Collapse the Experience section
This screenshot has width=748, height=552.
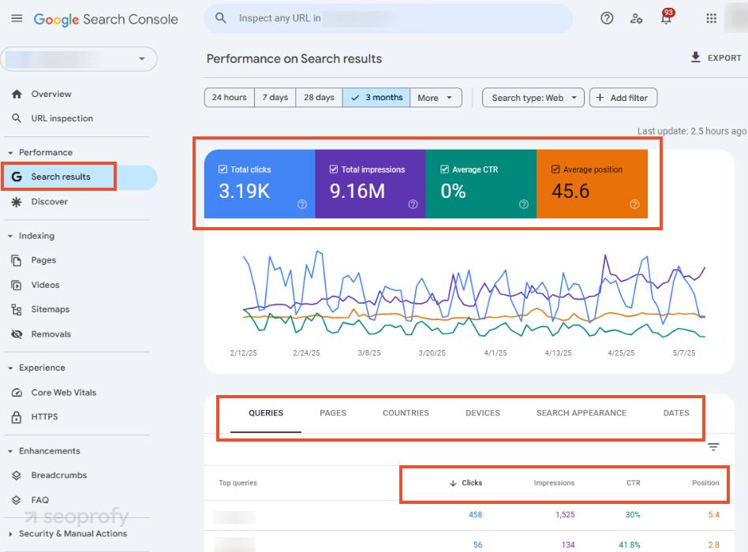point(10,368)
